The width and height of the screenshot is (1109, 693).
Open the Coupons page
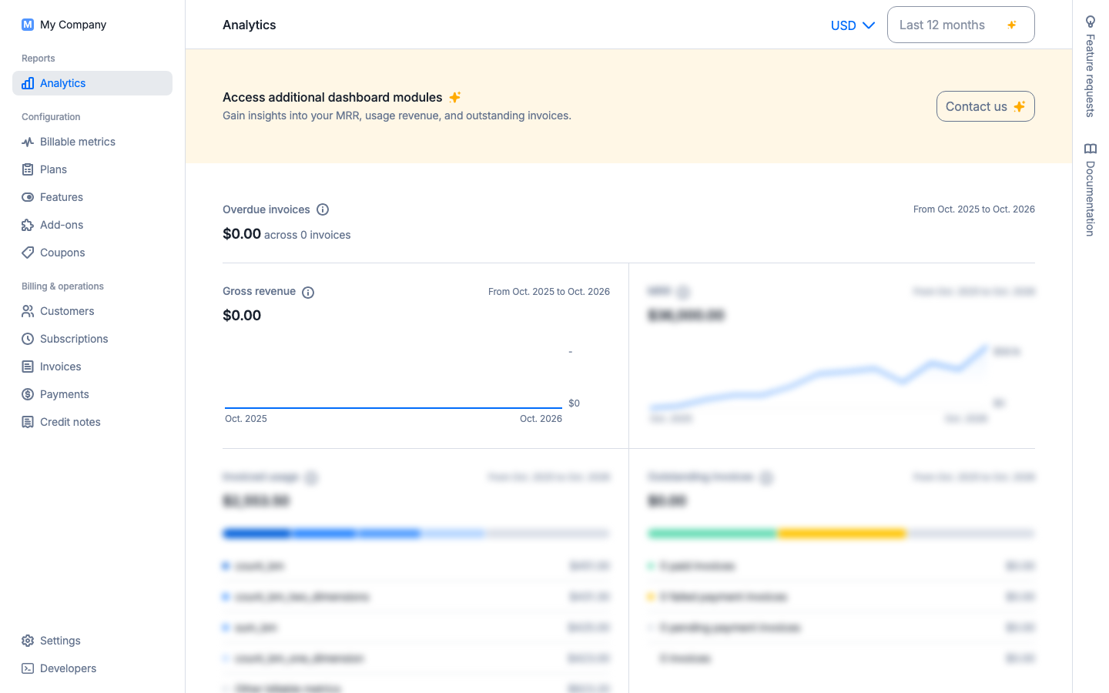point(92,253)
